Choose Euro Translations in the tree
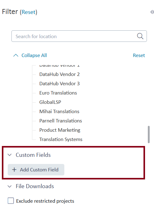Image resolution: width=154 pixels, height=212 pixels. tap(58, 93)
